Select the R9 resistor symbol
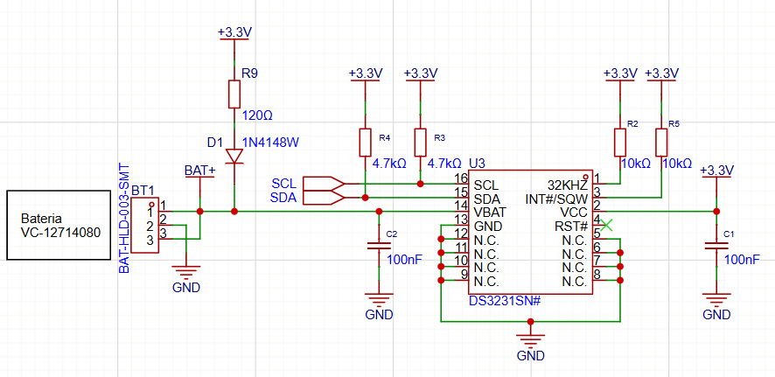This screenshot has width=775, height=377. (234, 94)
